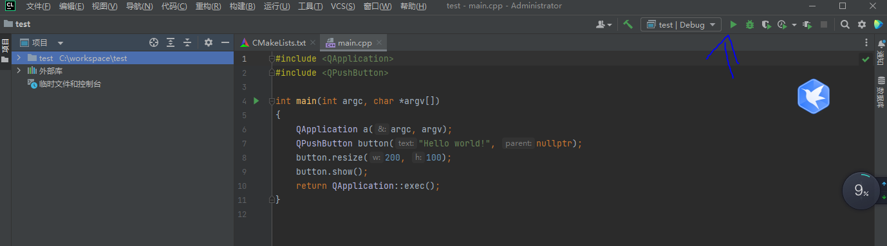
Task: Expand all items in the project tree
Action: 171,42
